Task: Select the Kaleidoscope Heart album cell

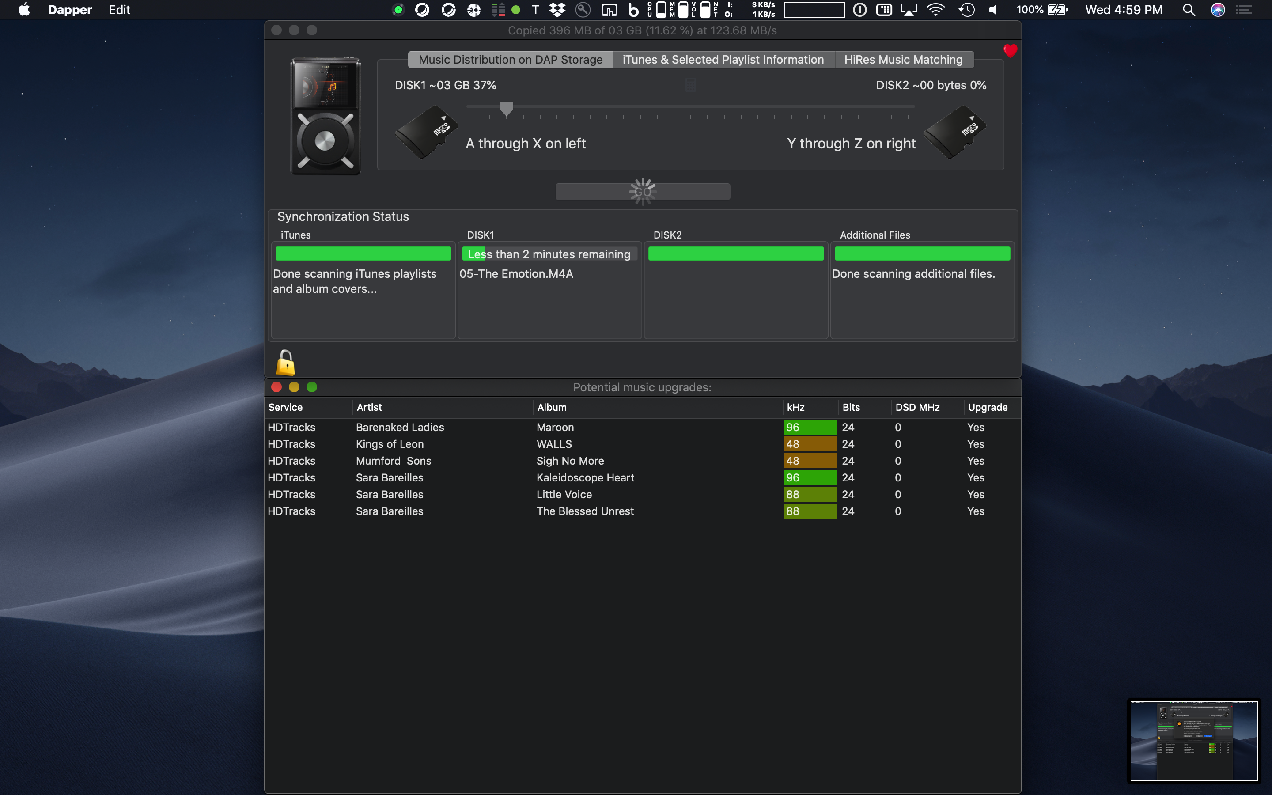Action: click(x=585, y=477)
